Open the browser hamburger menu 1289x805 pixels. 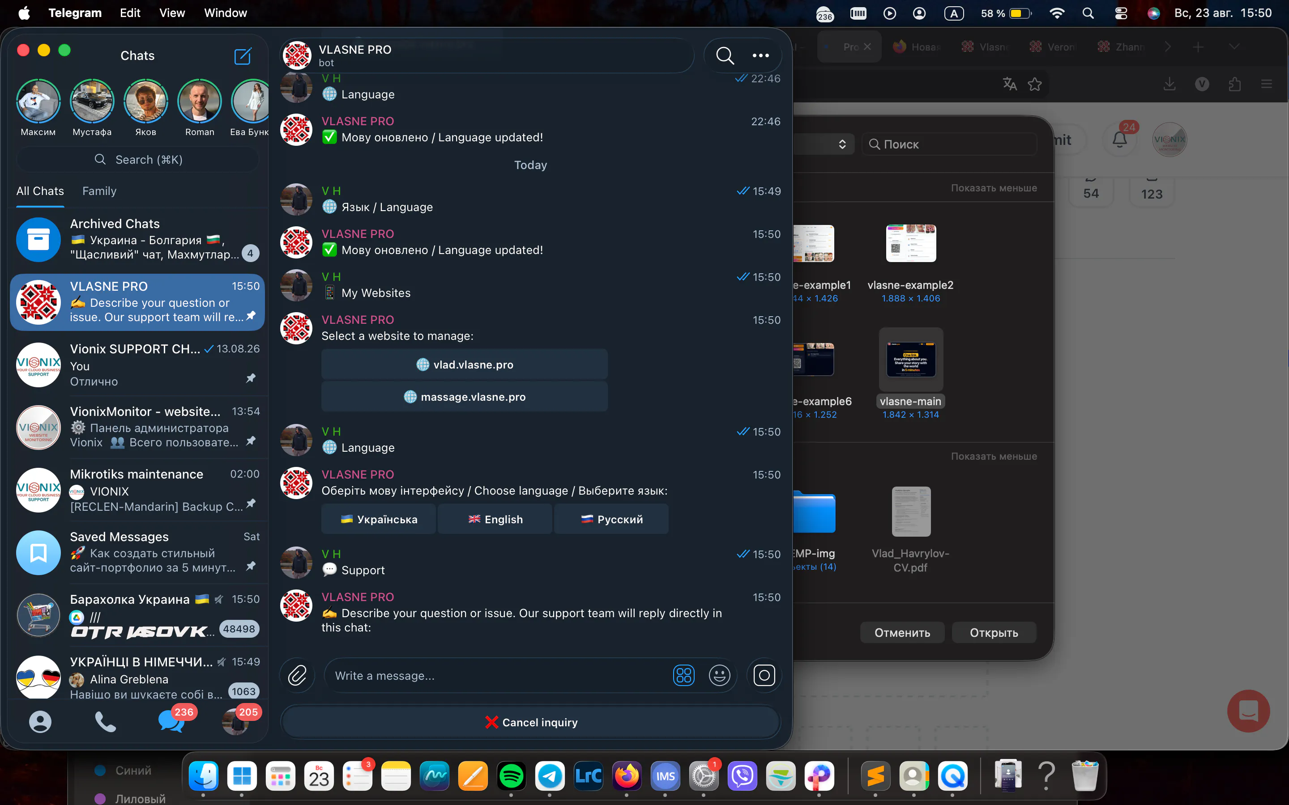(x=1267, y=84)
